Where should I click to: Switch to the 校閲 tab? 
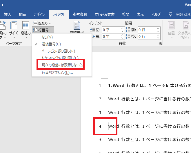tap(125, 15)
